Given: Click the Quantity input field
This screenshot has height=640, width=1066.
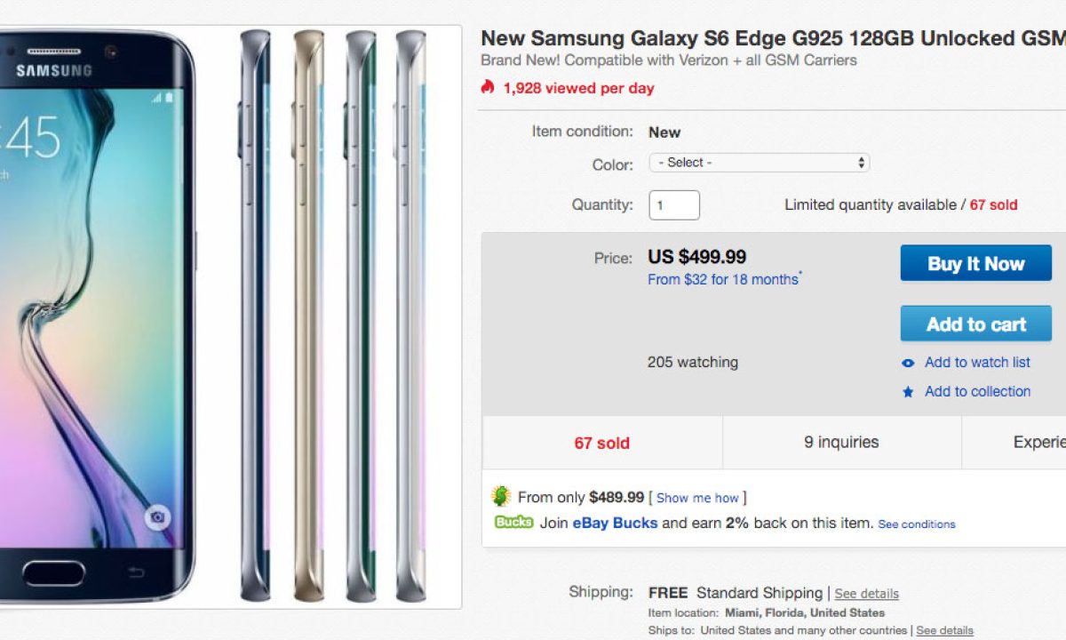Looking at the screenshot, I should tap(674, 205).
